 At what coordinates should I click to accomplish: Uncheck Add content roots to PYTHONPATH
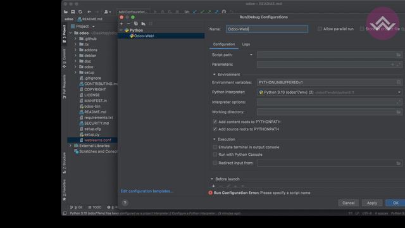coord(215,122)
